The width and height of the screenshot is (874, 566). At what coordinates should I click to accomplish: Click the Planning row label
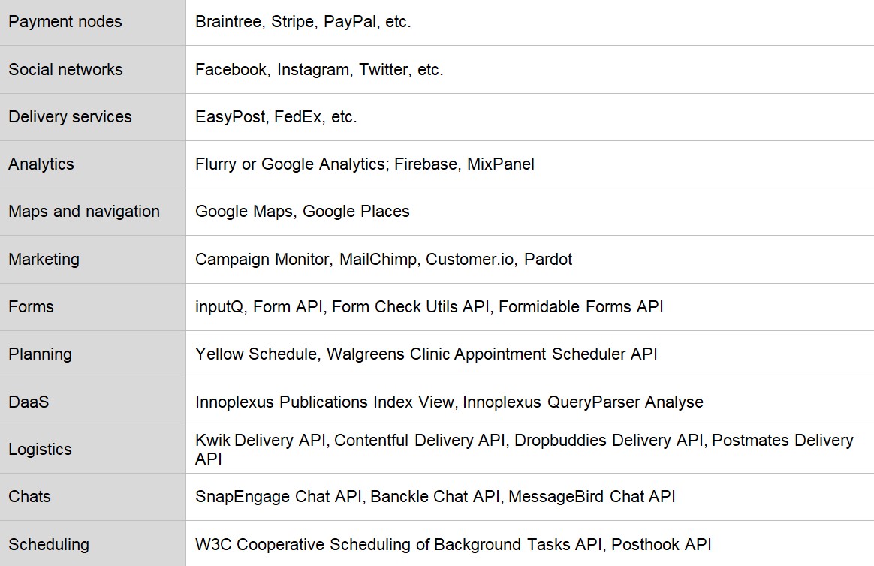(40, 354)
